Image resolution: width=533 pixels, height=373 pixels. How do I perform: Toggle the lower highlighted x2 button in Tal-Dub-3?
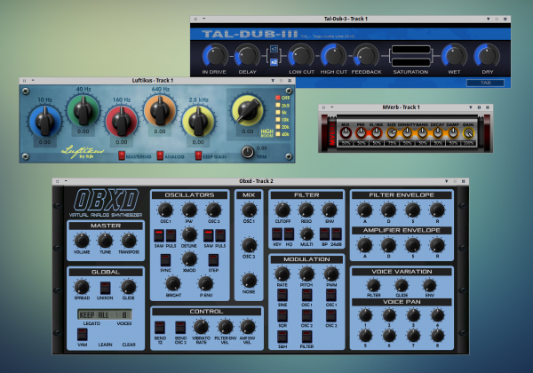click(274, 62)
